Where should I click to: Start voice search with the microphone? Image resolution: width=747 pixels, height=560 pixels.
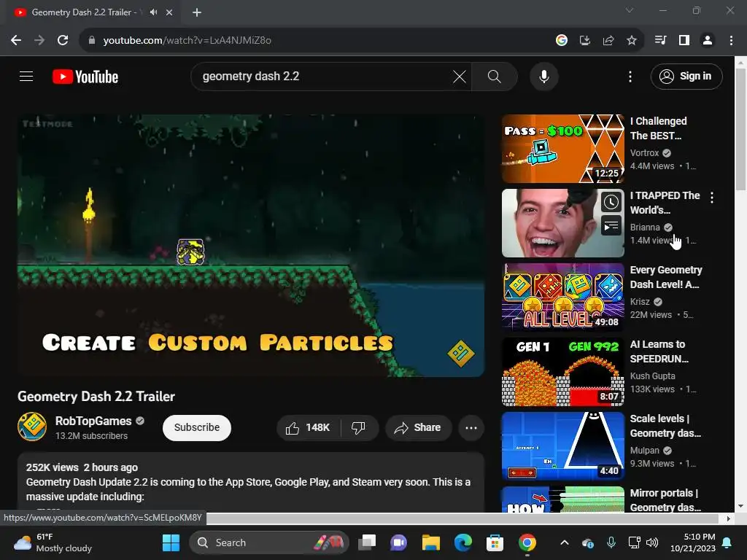tap(544, 76)
